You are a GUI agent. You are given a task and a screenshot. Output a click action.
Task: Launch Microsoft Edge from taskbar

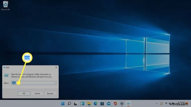click(x=95, y=103)
